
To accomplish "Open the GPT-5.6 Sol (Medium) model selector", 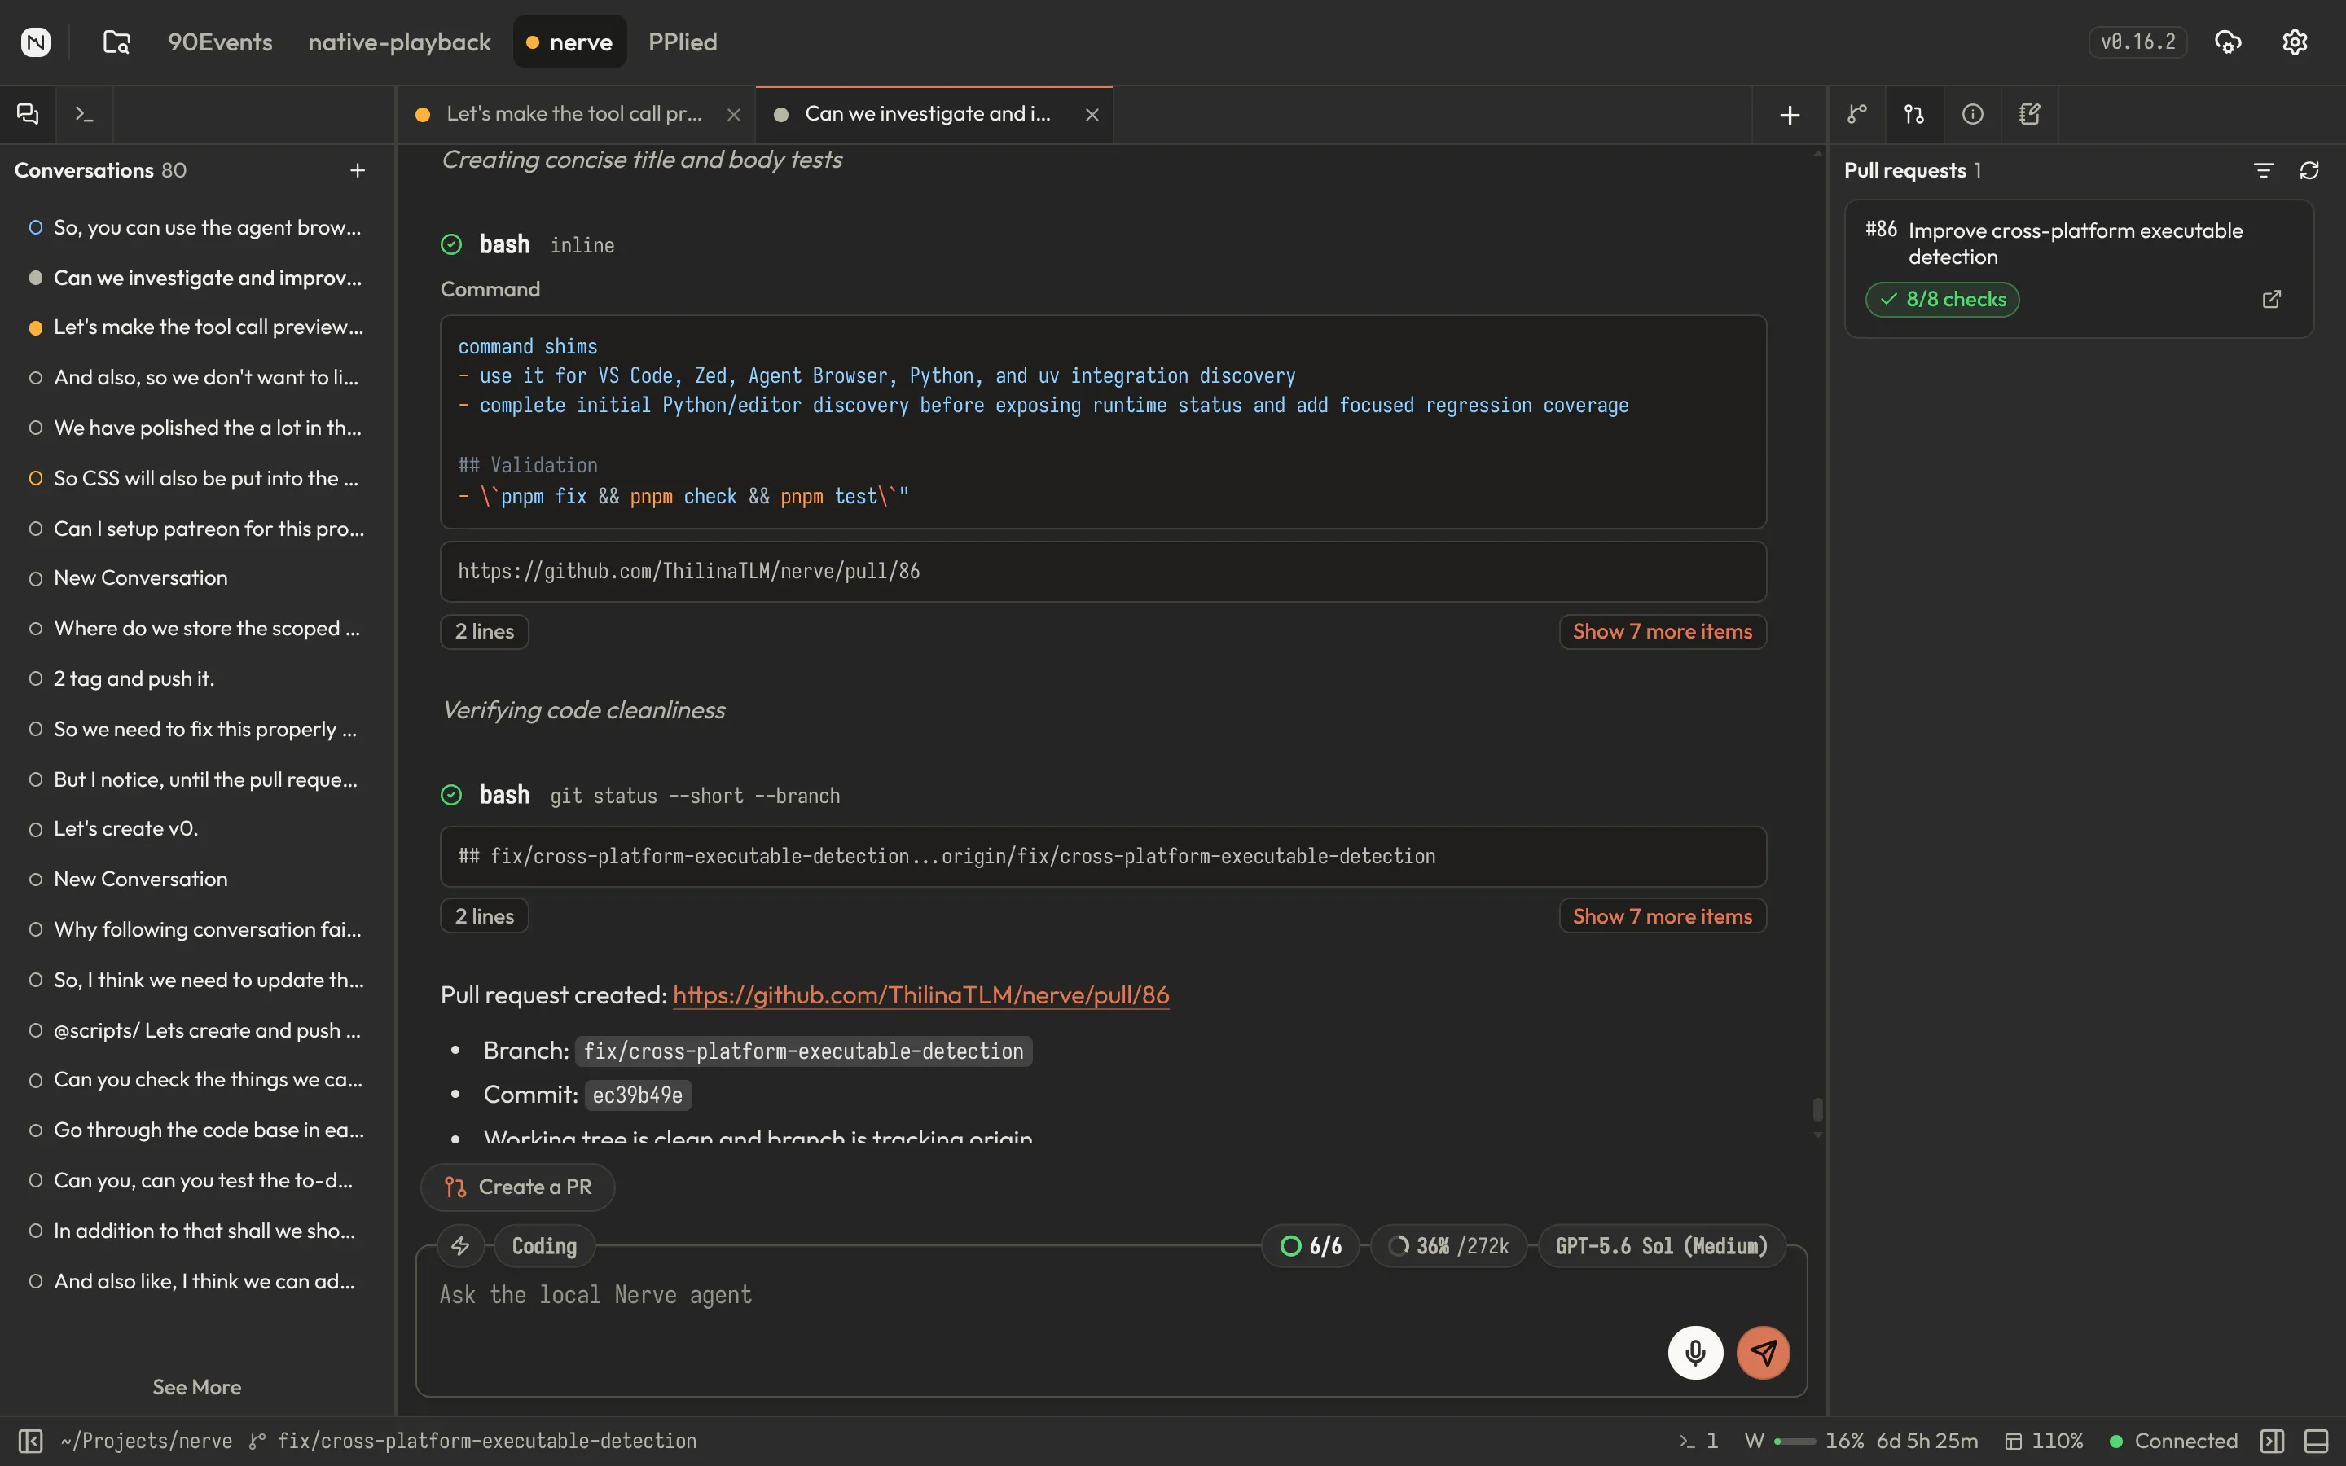I will 1662,1246.
